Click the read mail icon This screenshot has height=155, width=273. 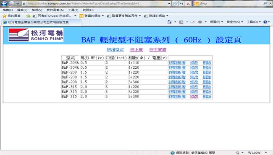(192, 22)
